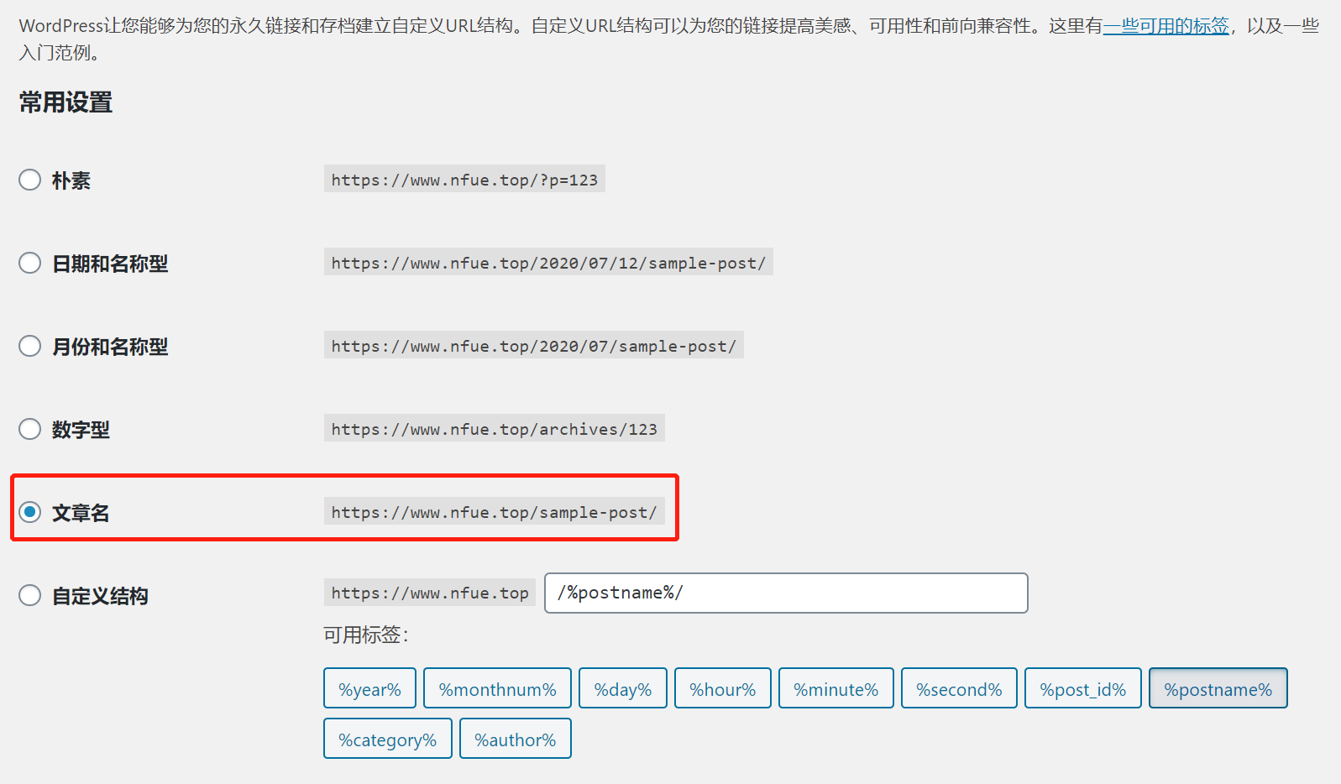1341x784 pixels.
Task: Select the 文章名 radio button
Action: 30,512
